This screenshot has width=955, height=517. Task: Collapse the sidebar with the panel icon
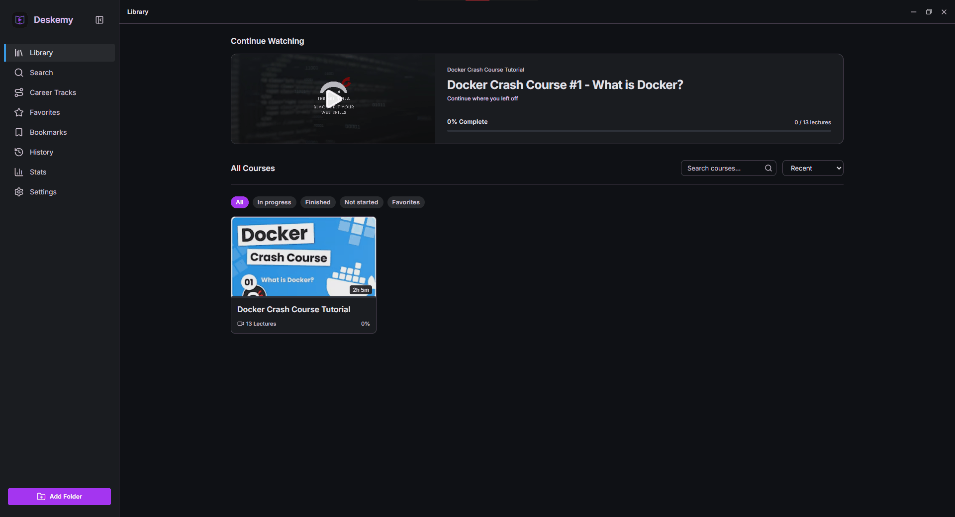(x=99, y=20)
